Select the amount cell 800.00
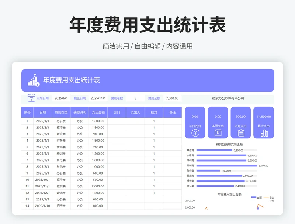The height and width of the screenshot is (224, 295). point(98,206)
